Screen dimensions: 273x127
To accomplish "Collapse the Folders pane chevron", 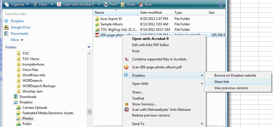I will click(89, 47).
